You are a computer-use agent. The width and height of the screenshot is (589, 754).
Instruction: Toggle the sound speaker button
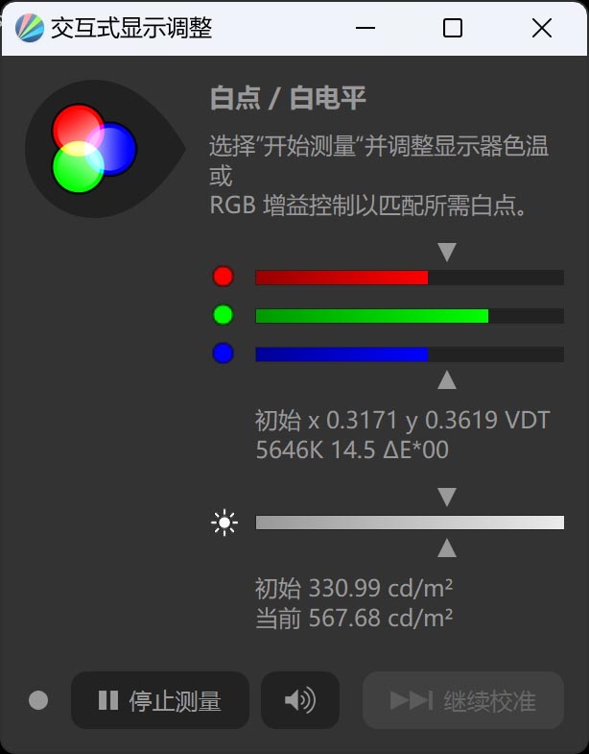(x=300, y=700)
